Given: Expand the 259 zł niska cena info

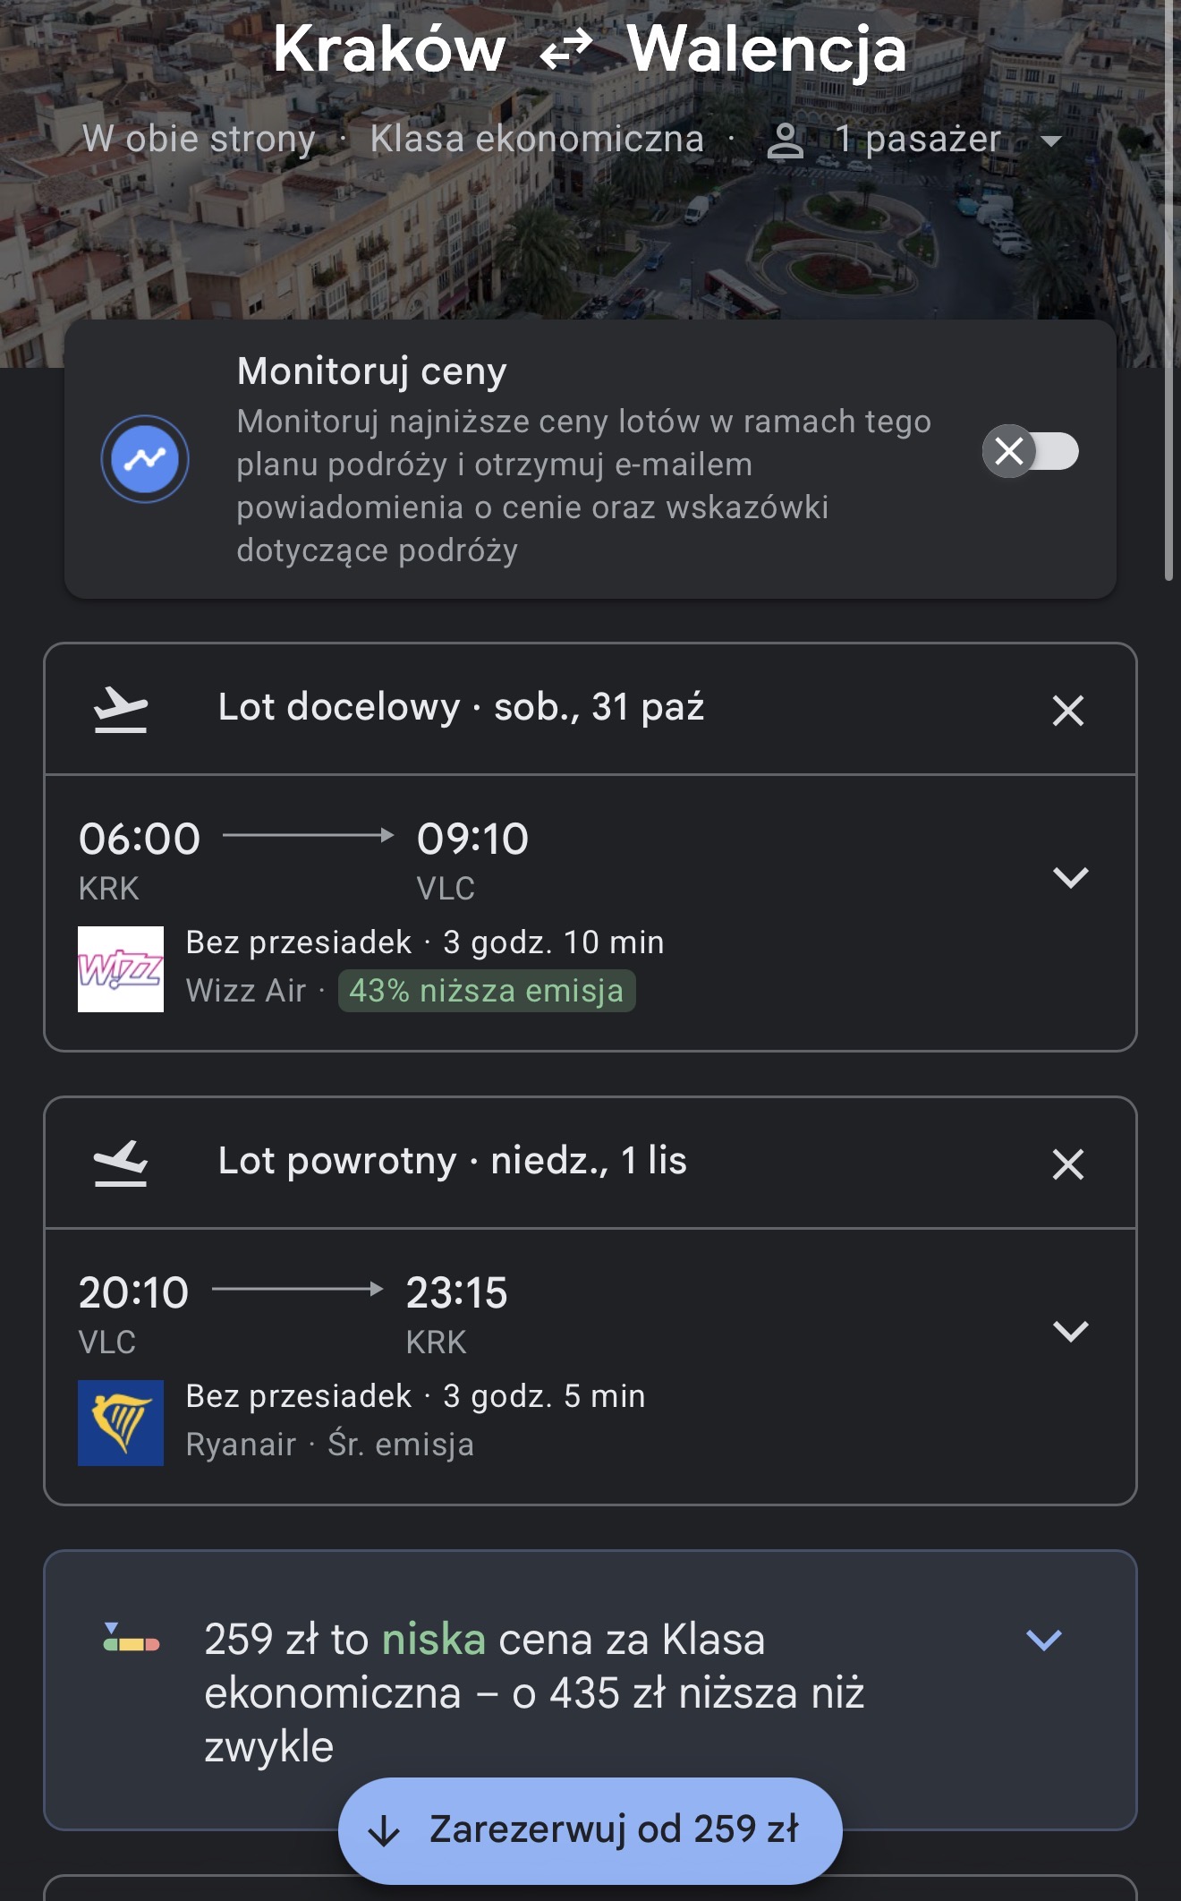Looking at the screenshot, I should [1044, 1640].
